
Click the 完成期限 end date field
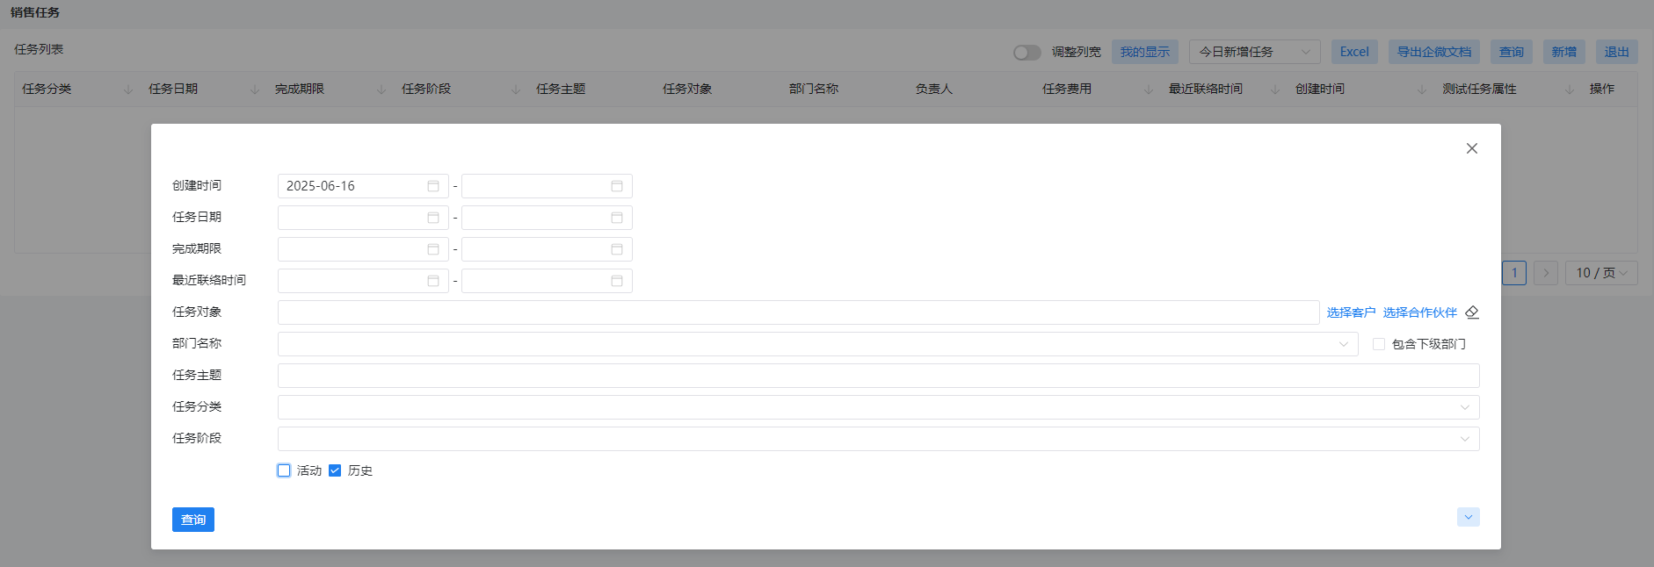tap(547, 249)
